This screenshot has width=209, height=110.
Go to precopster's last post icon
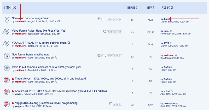click(x=177, y=103)
